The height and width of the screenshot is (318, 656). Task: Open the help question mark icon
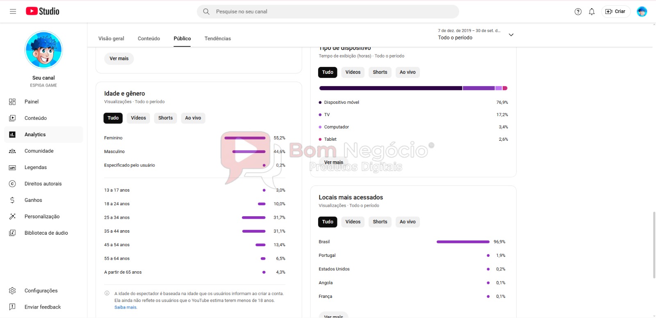[578, 11]
